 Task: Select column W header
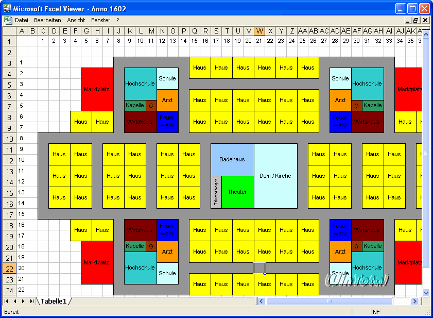tap(259, 31)
